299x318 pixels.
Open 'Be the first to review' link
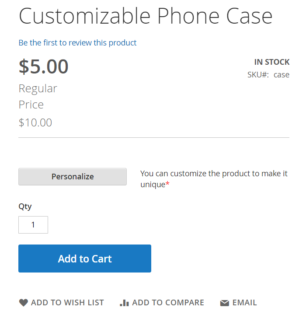[x=77, y=43]
